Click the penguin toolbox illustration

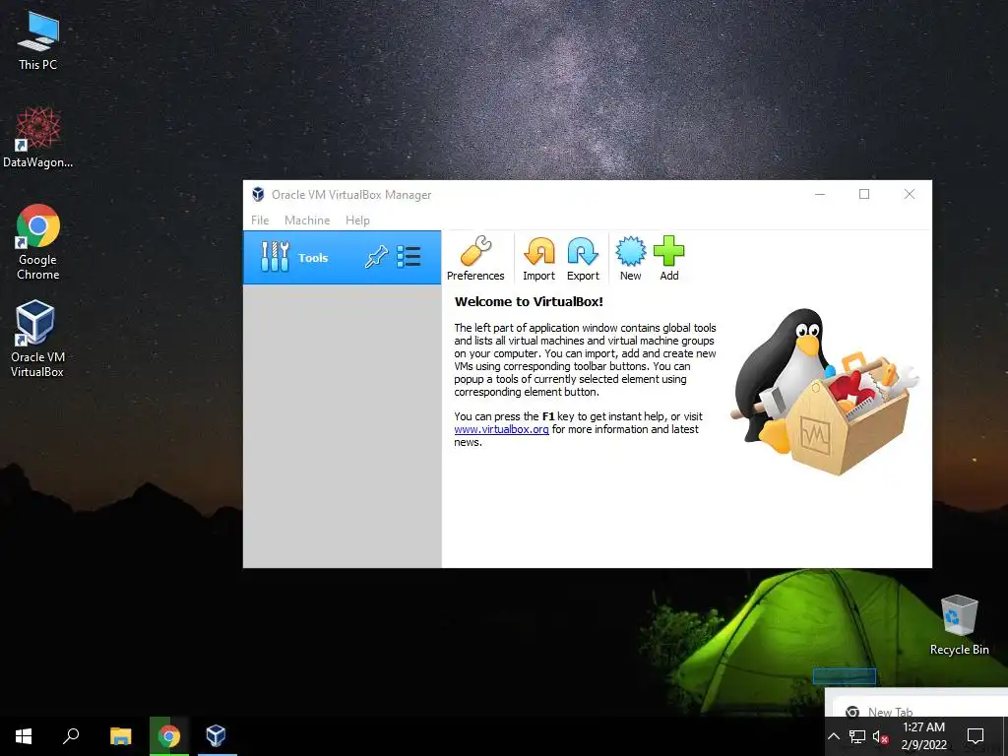click(825, 391)
